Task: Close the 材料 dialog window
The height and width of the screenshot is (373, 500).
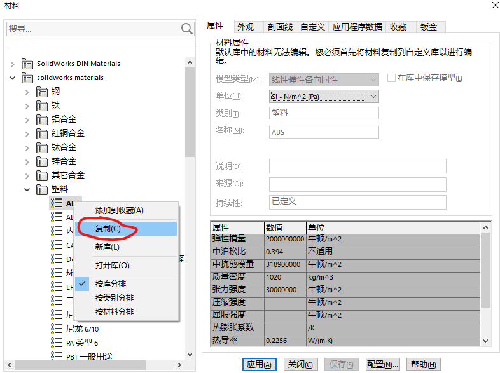Action: point(495,6)
